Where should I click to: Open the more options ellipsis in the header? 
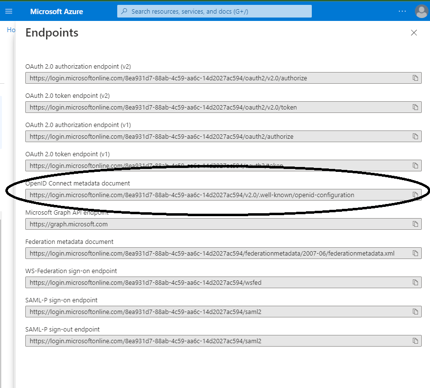pyautogui.click(x=402, y=11)
